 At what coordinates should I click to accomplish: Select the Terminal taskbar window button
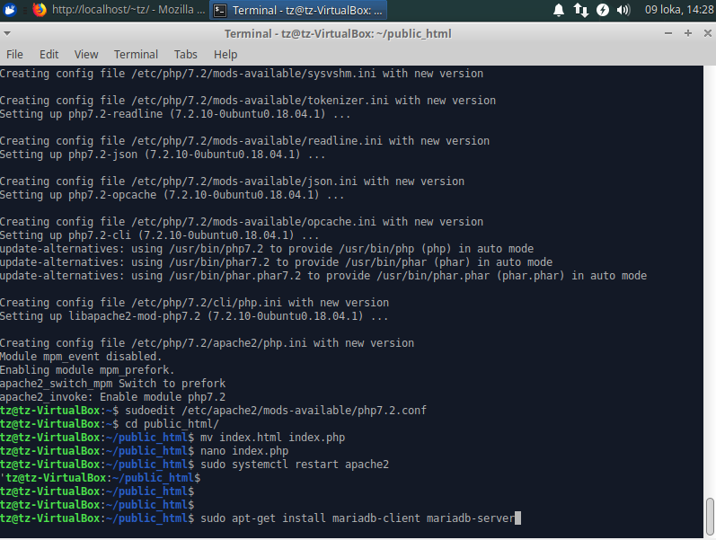coord(299,10)
